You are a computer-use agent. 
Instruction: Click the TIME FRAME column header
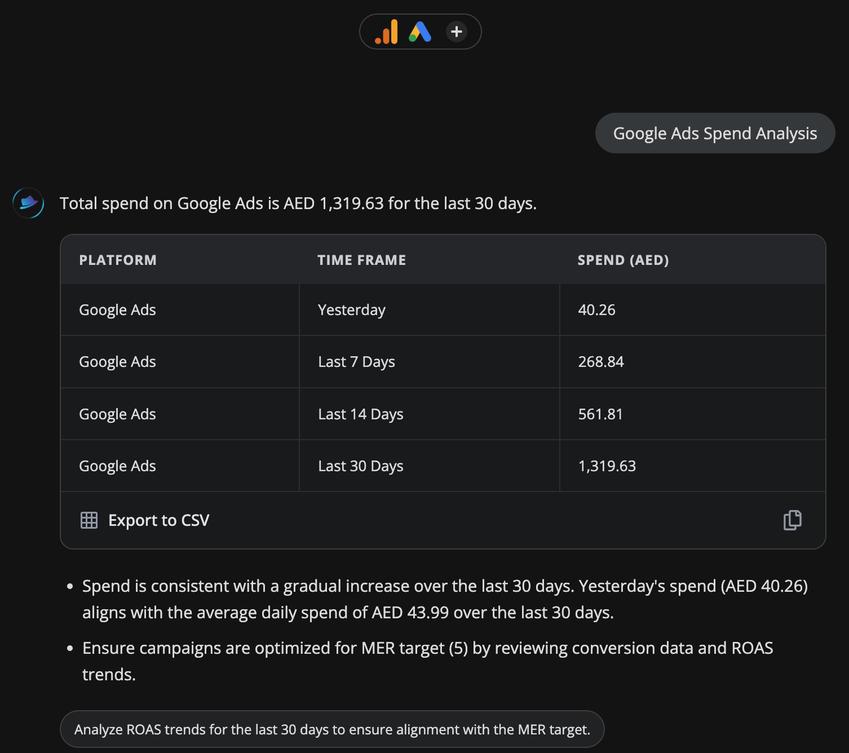pos(361,260)
